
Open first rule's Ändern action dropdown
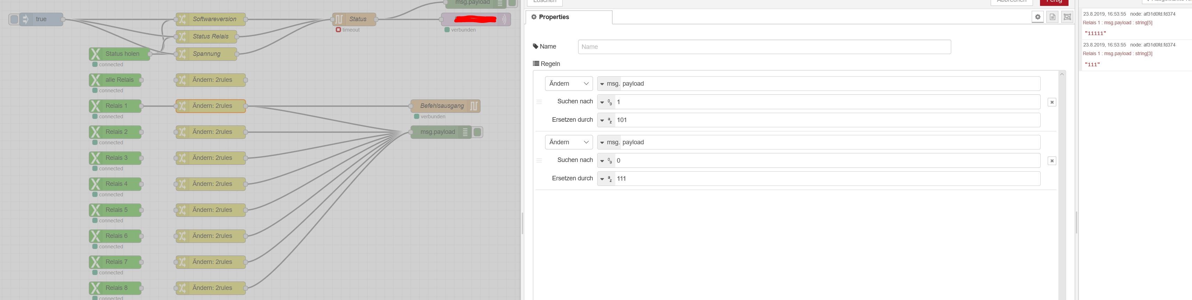[569, 84]
